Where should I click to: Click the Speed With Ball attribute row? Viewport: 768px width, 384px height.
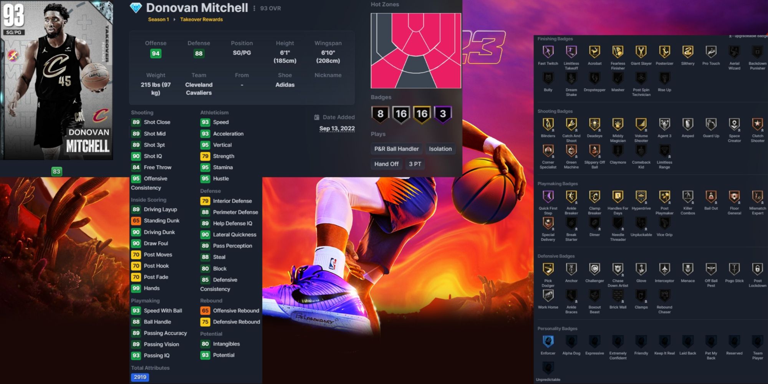click(157, 311)
